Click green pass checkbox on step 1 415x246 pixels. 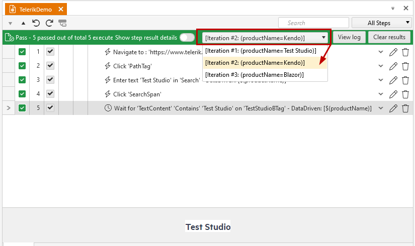(x=22, y=52)
